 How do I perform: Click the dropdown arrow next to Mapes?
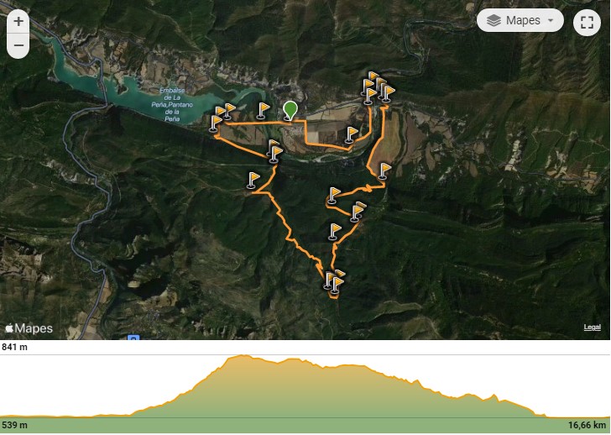[x=551, y=20]
